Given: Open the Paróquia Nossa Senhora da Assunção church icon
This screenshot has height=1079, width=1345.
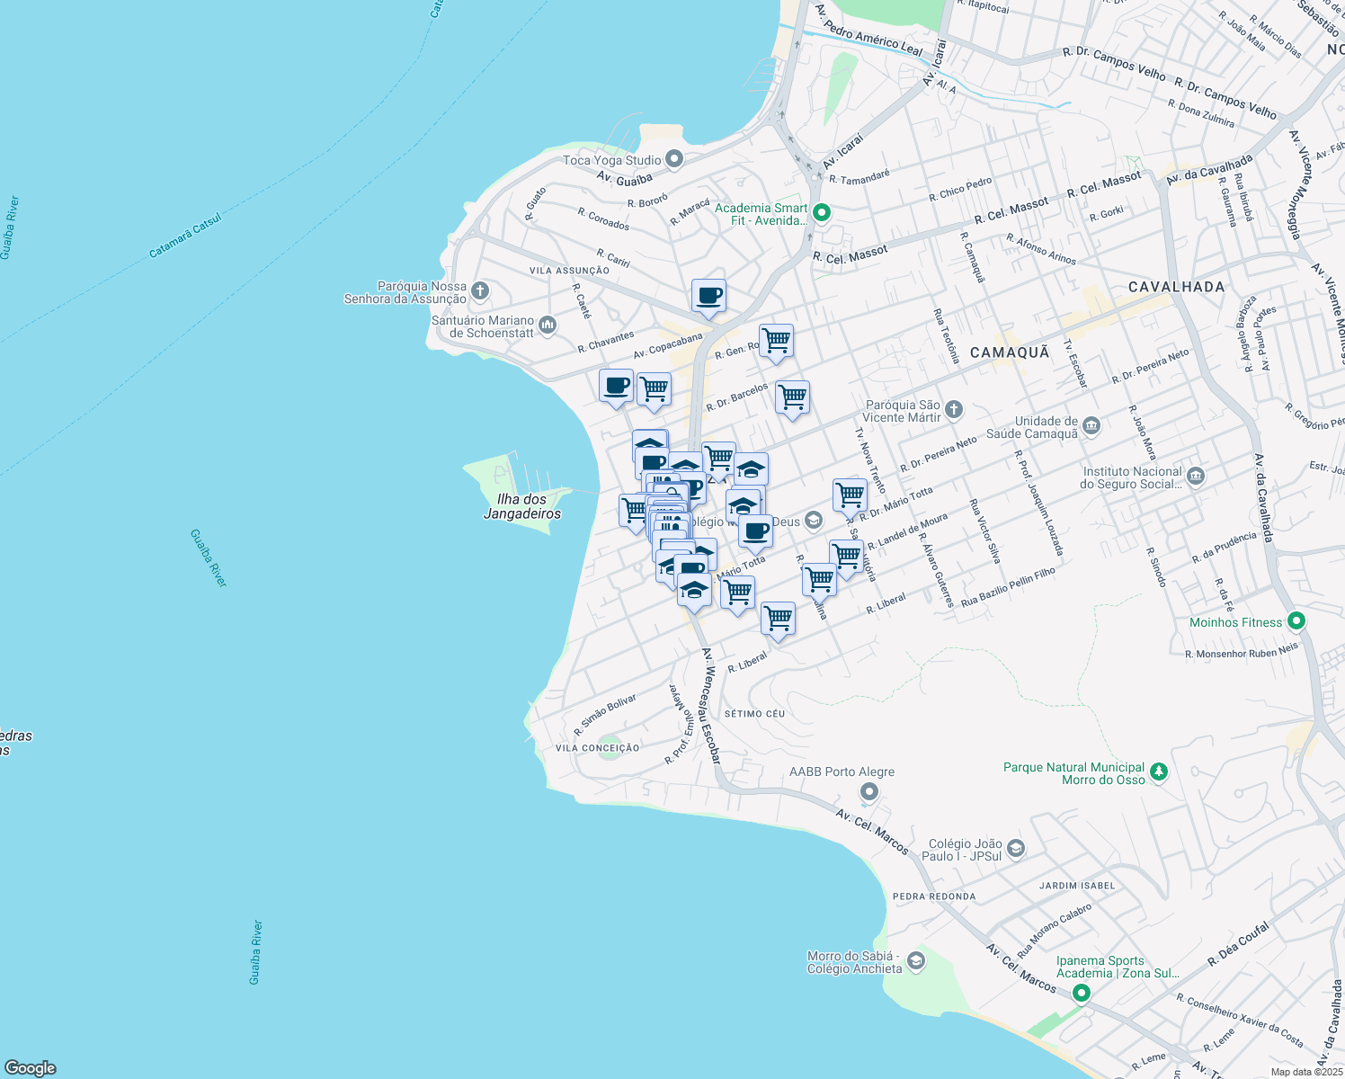Looking at the screenshot, I should pyautogui.click(x=480, y=291).
